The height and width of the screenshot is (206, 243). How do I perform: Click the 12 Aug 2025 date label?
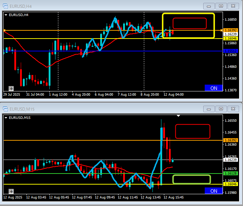(x=13, y=197)
